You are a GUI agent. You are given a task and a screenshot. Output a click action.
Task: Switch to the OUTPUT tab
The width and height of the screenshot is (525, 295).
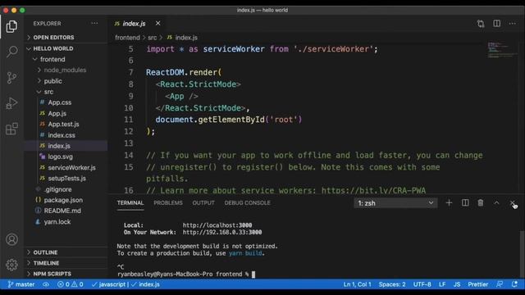point(203,203)
